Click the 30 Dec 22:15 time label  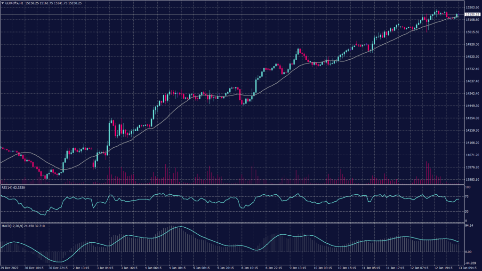click(56, 268)
